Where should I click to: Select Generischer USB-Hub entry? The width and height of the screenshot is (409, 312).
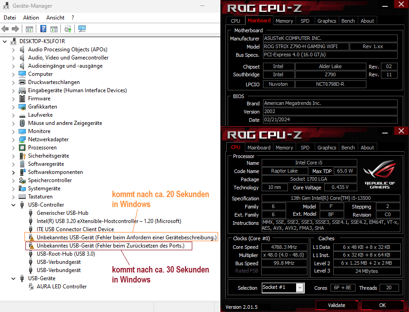click(x=63, y=213)
